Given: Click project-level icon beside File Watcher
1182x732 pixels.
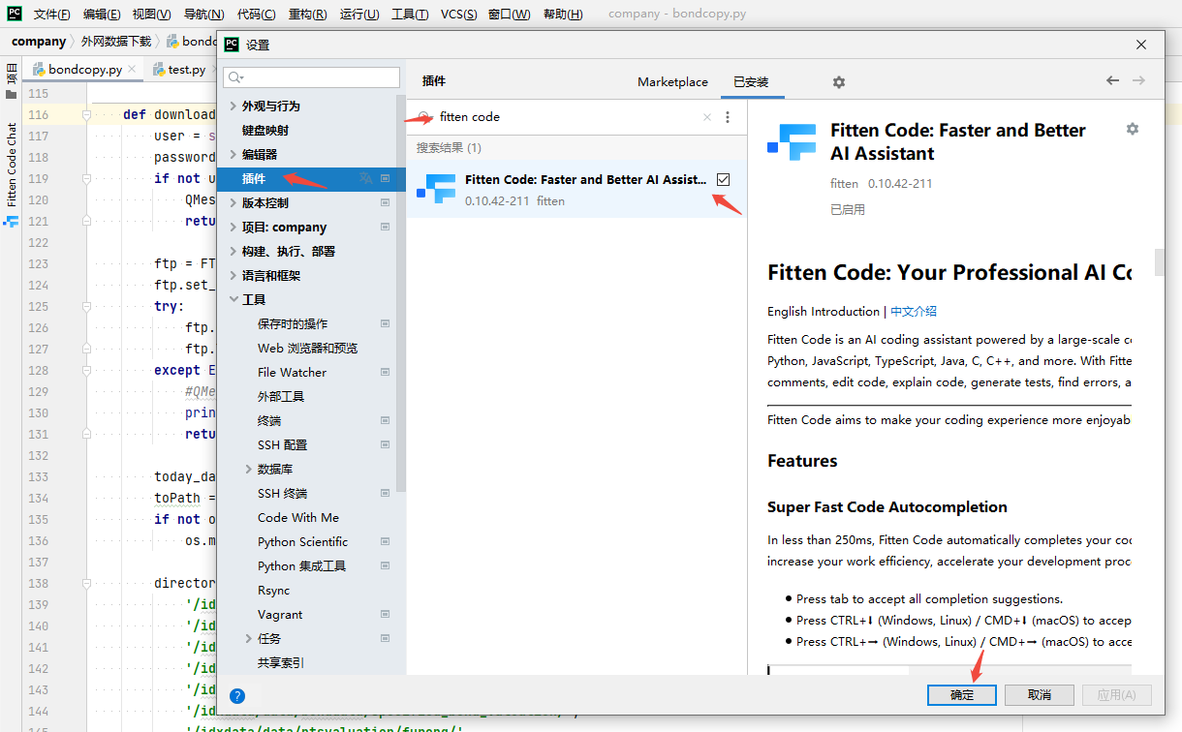Looking at the screenshot, I should click(385, 372).
